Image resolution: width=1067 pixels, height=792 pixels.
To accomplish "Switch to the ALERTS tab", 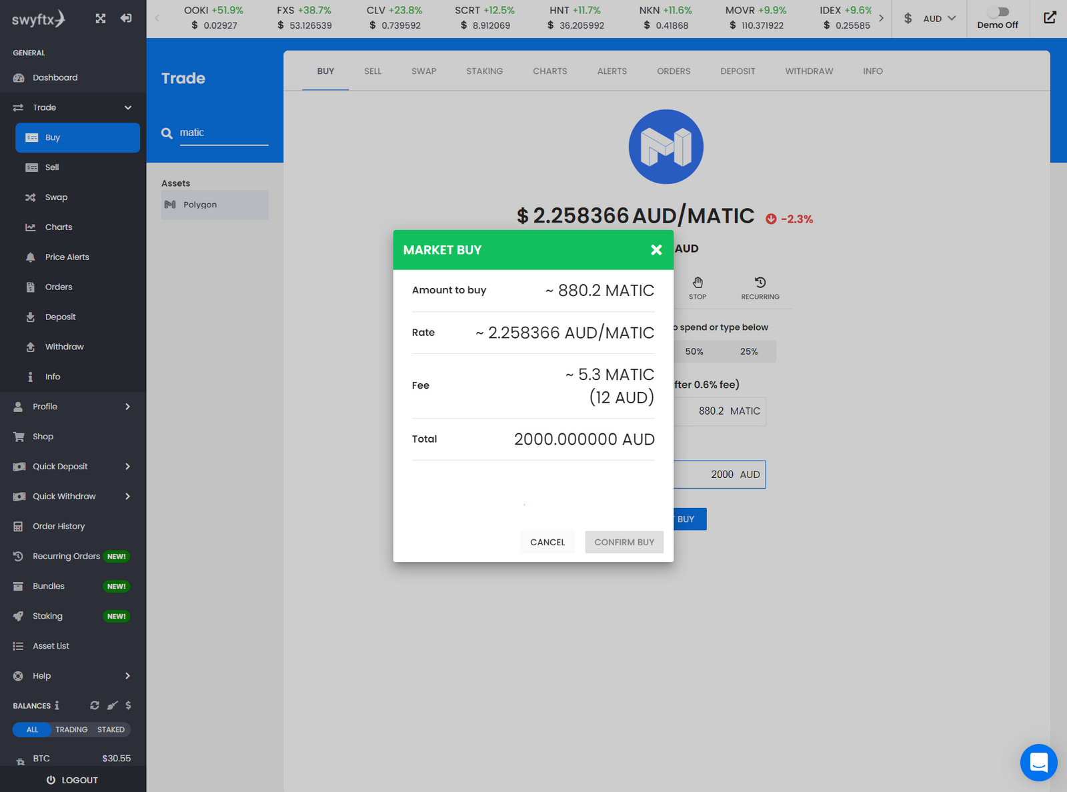I will point(612,71).
